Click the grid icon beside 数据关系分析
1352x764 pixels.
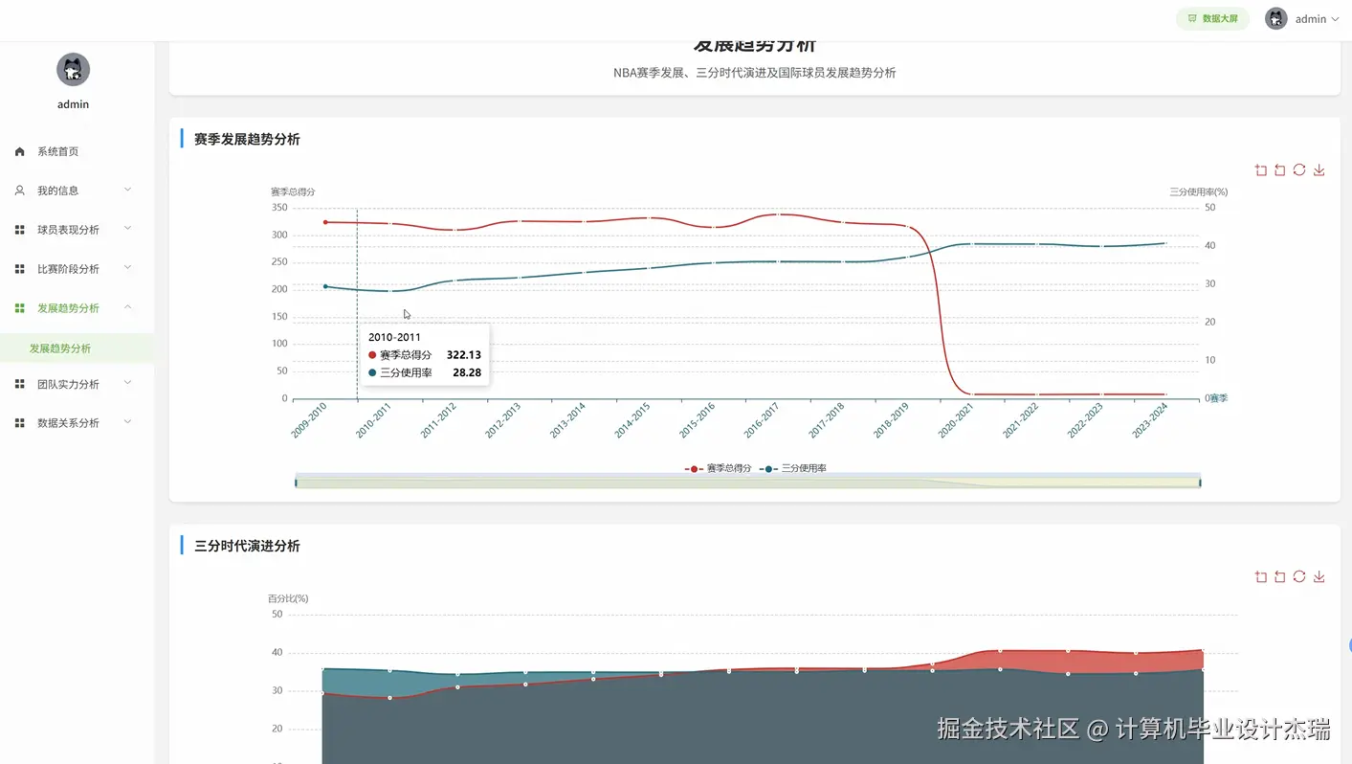[x=20, y=423]
